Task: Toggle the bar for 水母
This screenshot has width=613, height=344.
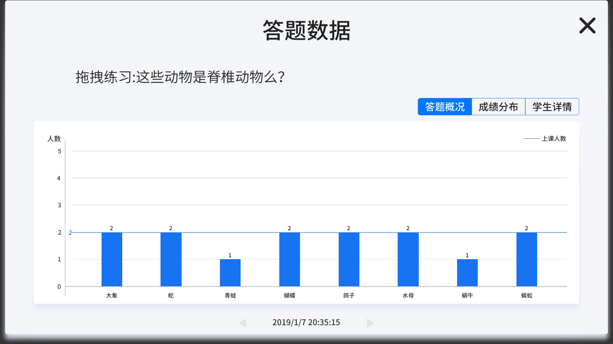Action: [408, 258]
